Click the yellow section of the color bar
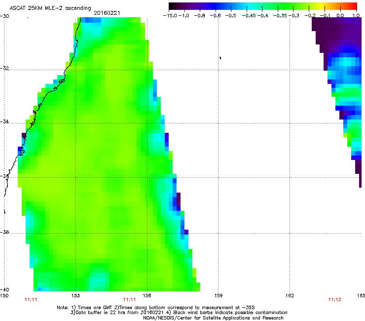 (323, 6)
